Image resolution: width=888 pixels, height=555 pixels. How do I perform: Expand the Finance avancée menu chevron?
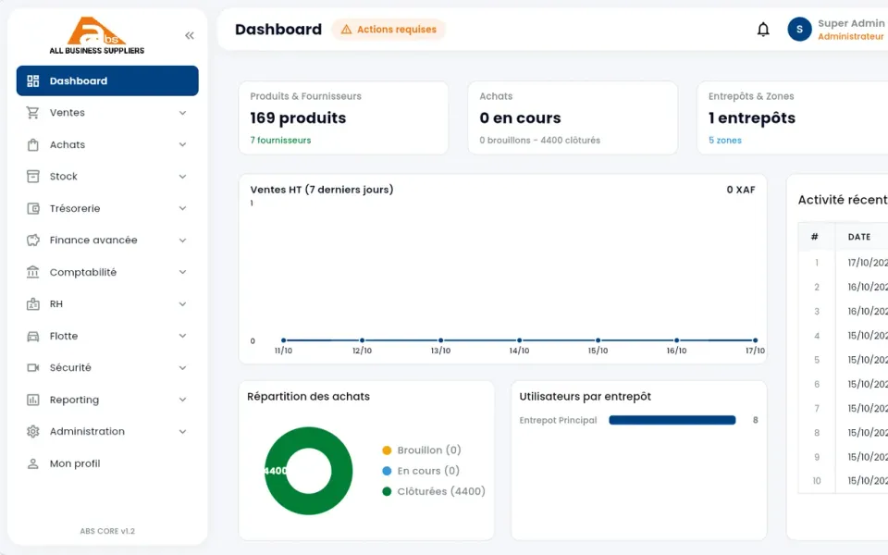(x=182, y=240)
